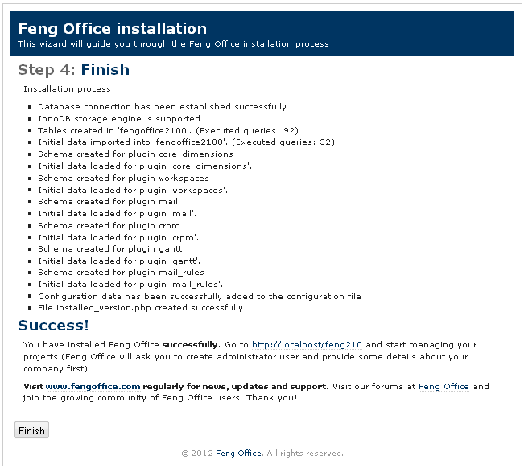Select 'Schema created for plugin workspaces' entry
This screenshot has width=528, height=472.
click(x=123, y=179)
